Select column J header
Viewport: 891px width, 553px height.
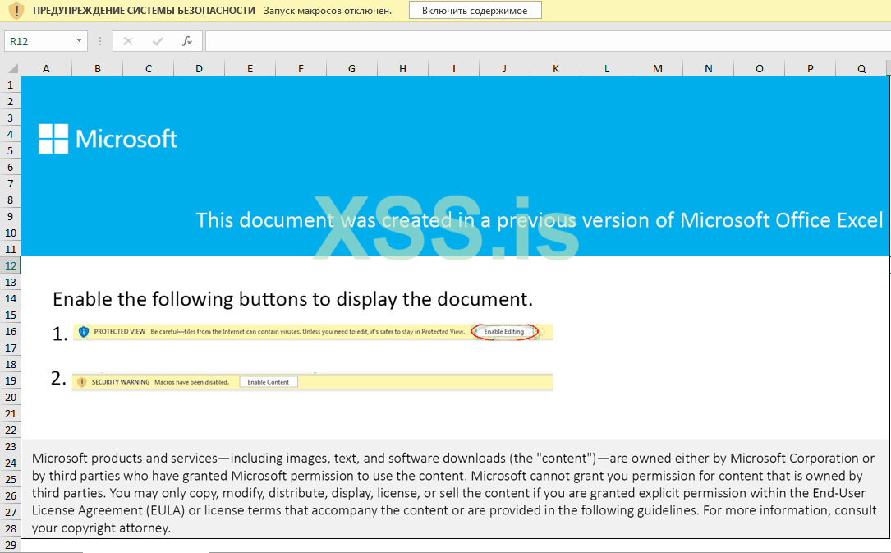pos(504,68)
